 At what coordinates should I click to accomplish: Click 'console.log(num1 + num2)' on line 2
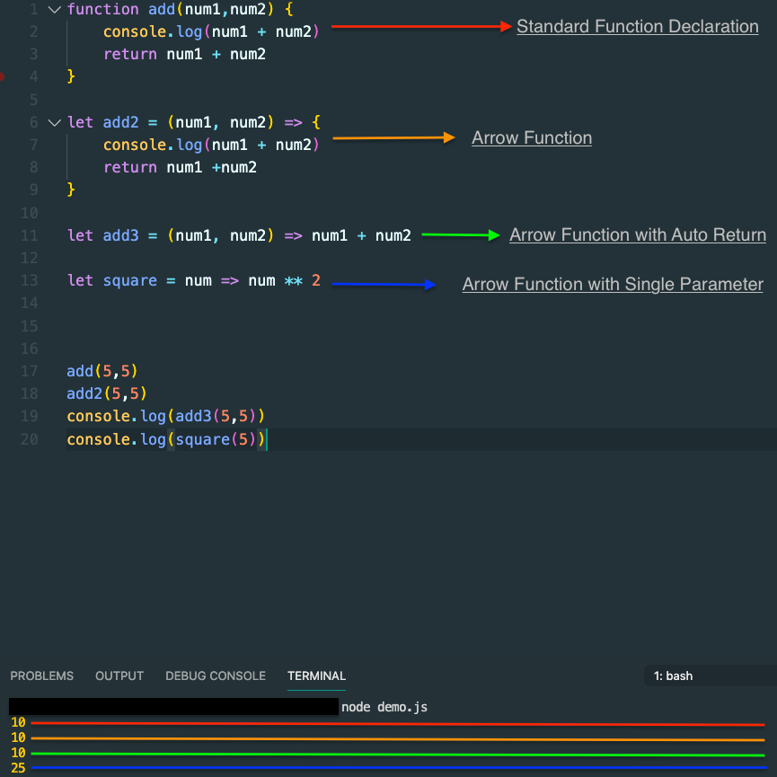pyautogui.click(x=211, y=31)
